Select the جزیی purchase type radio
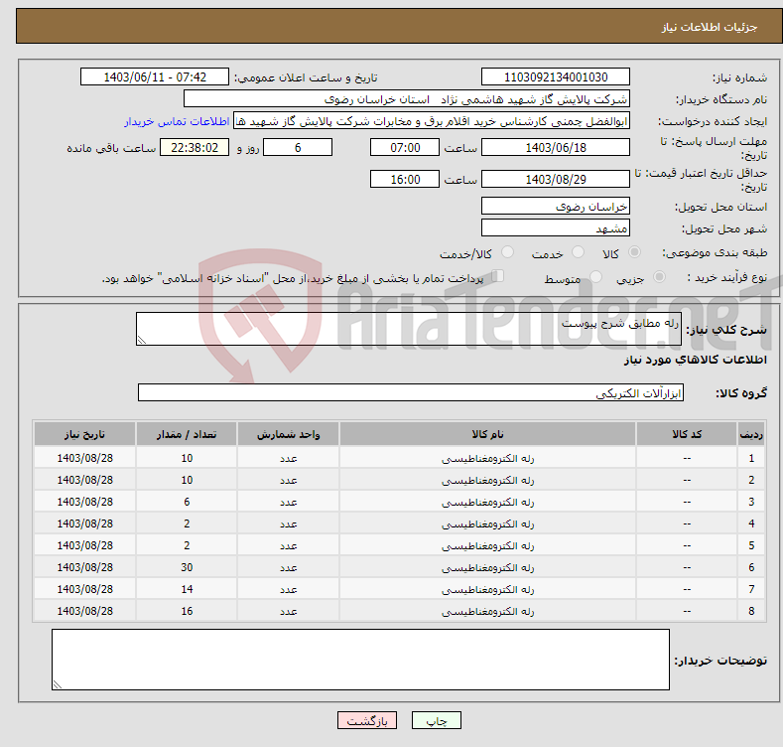Viewport: 783px width, 747px height. click(659, 276)
